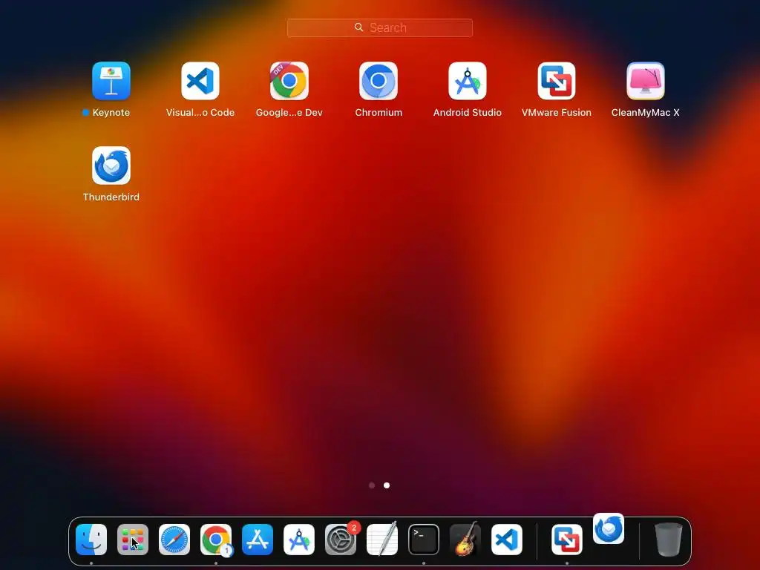Click the "VMware Fusion" label text
760x570 pixels.
tap(557, 113)
